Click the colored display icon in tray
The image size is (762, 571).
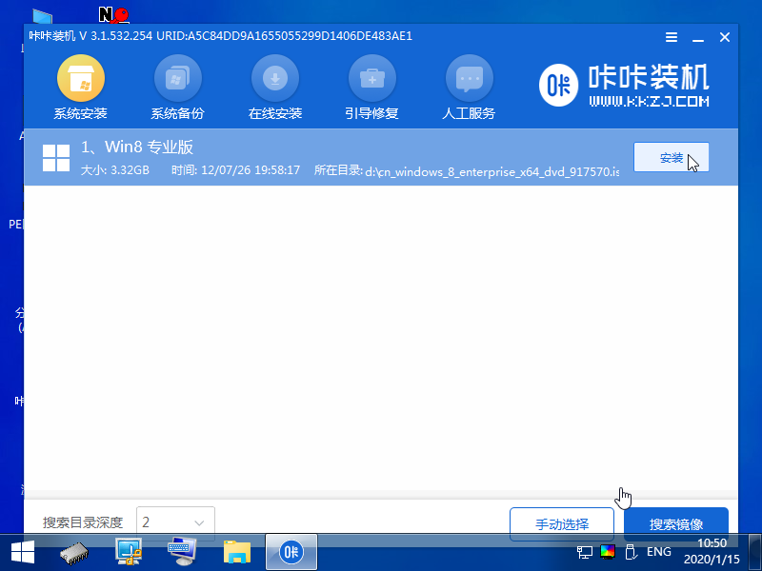[x=608, y=552]
